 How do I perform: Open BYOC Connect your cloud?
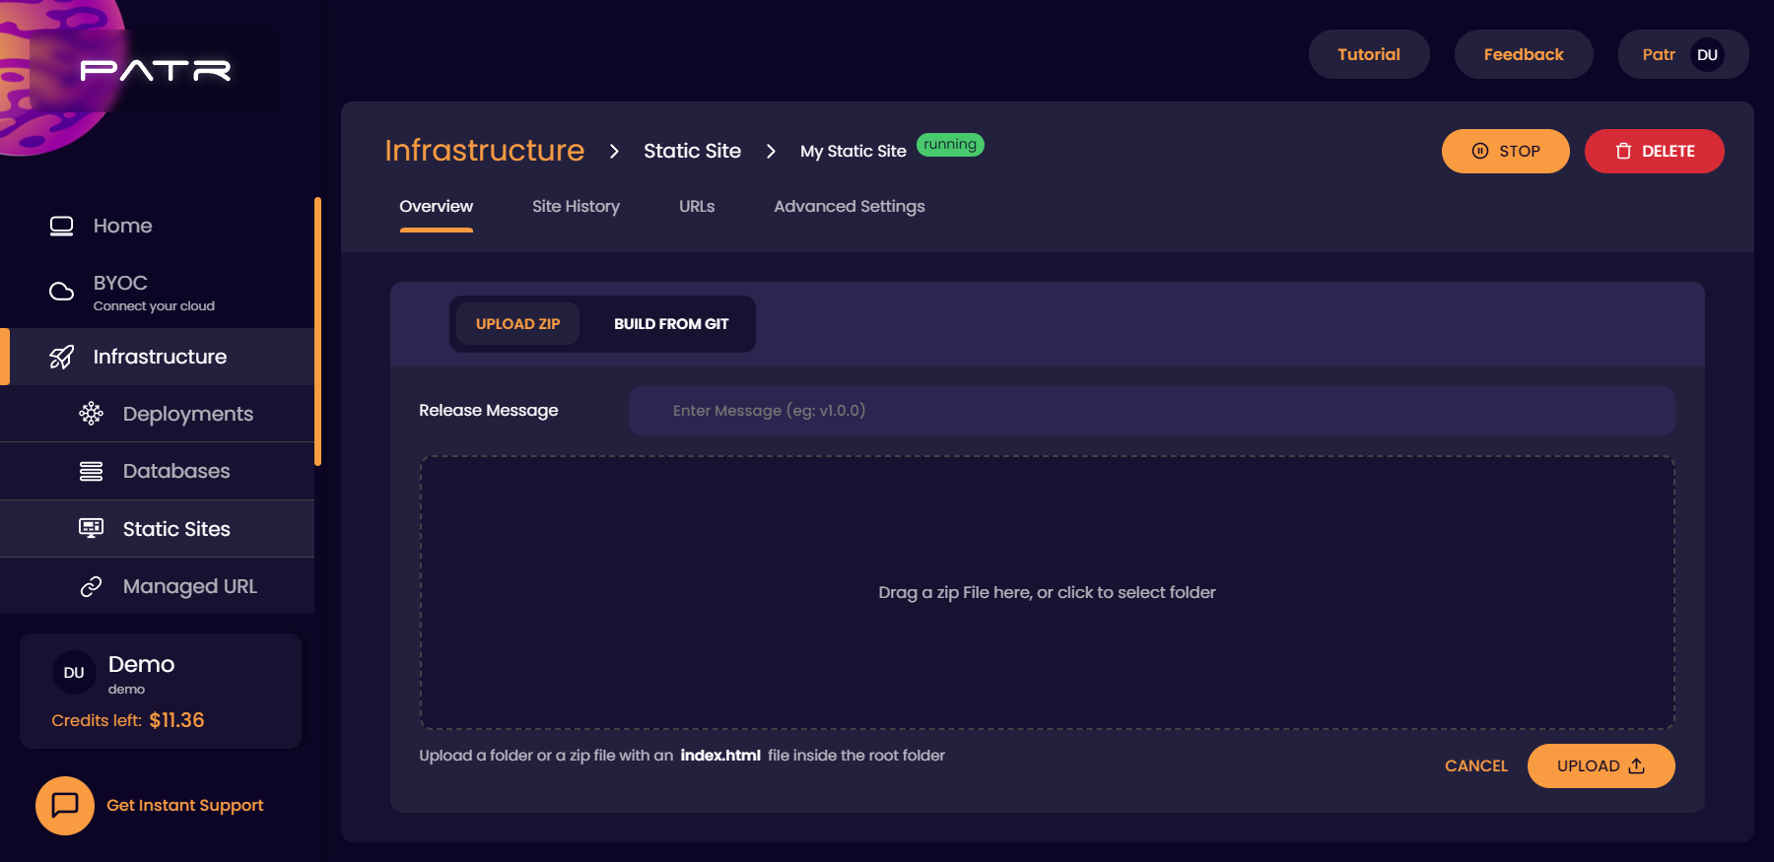pos(158,292)
